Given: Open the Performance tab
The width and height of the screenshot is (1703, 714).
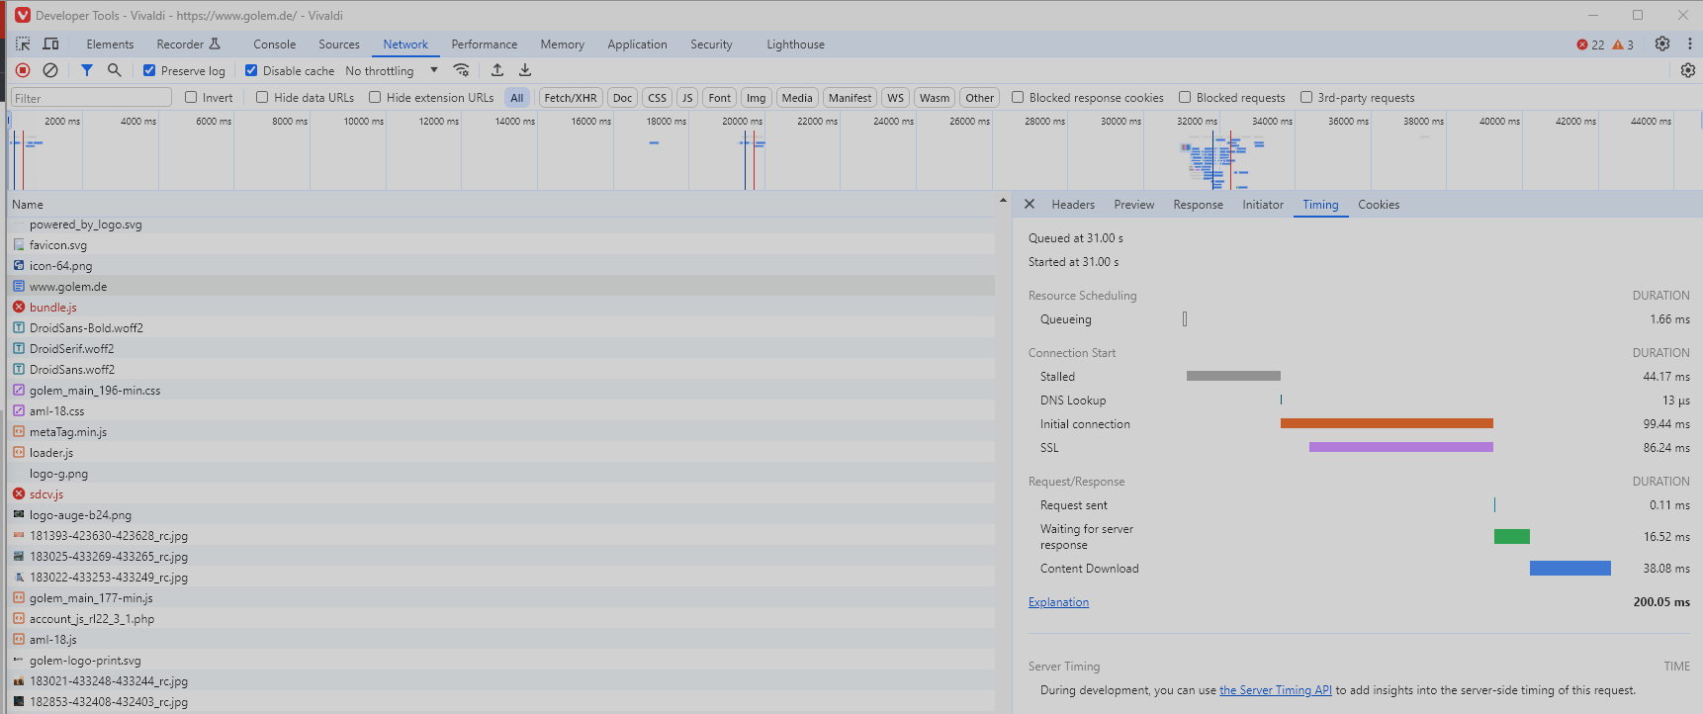Looking at the screenshot, I should (x=485, y=45).
